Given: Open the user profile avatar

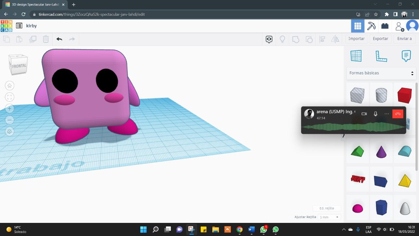Looking at the screenshot, I should tap(412, 26).
